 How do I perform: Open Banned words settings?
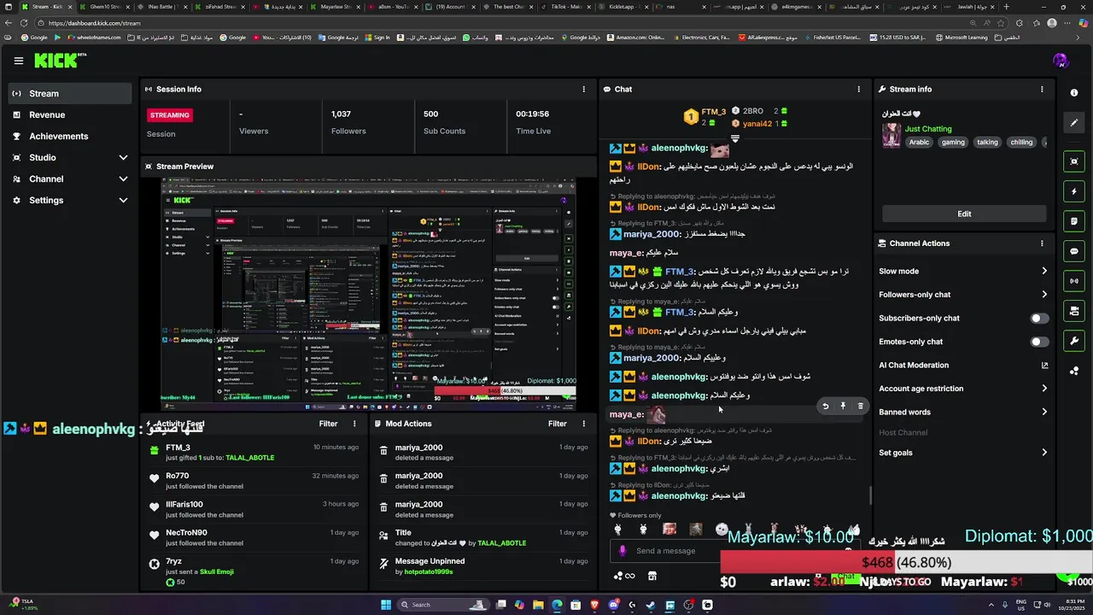point(964,412)
